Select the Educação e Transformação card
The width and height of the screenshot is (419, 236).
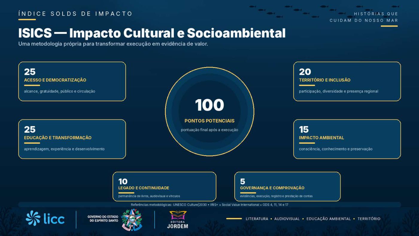[x=72, y=139]
